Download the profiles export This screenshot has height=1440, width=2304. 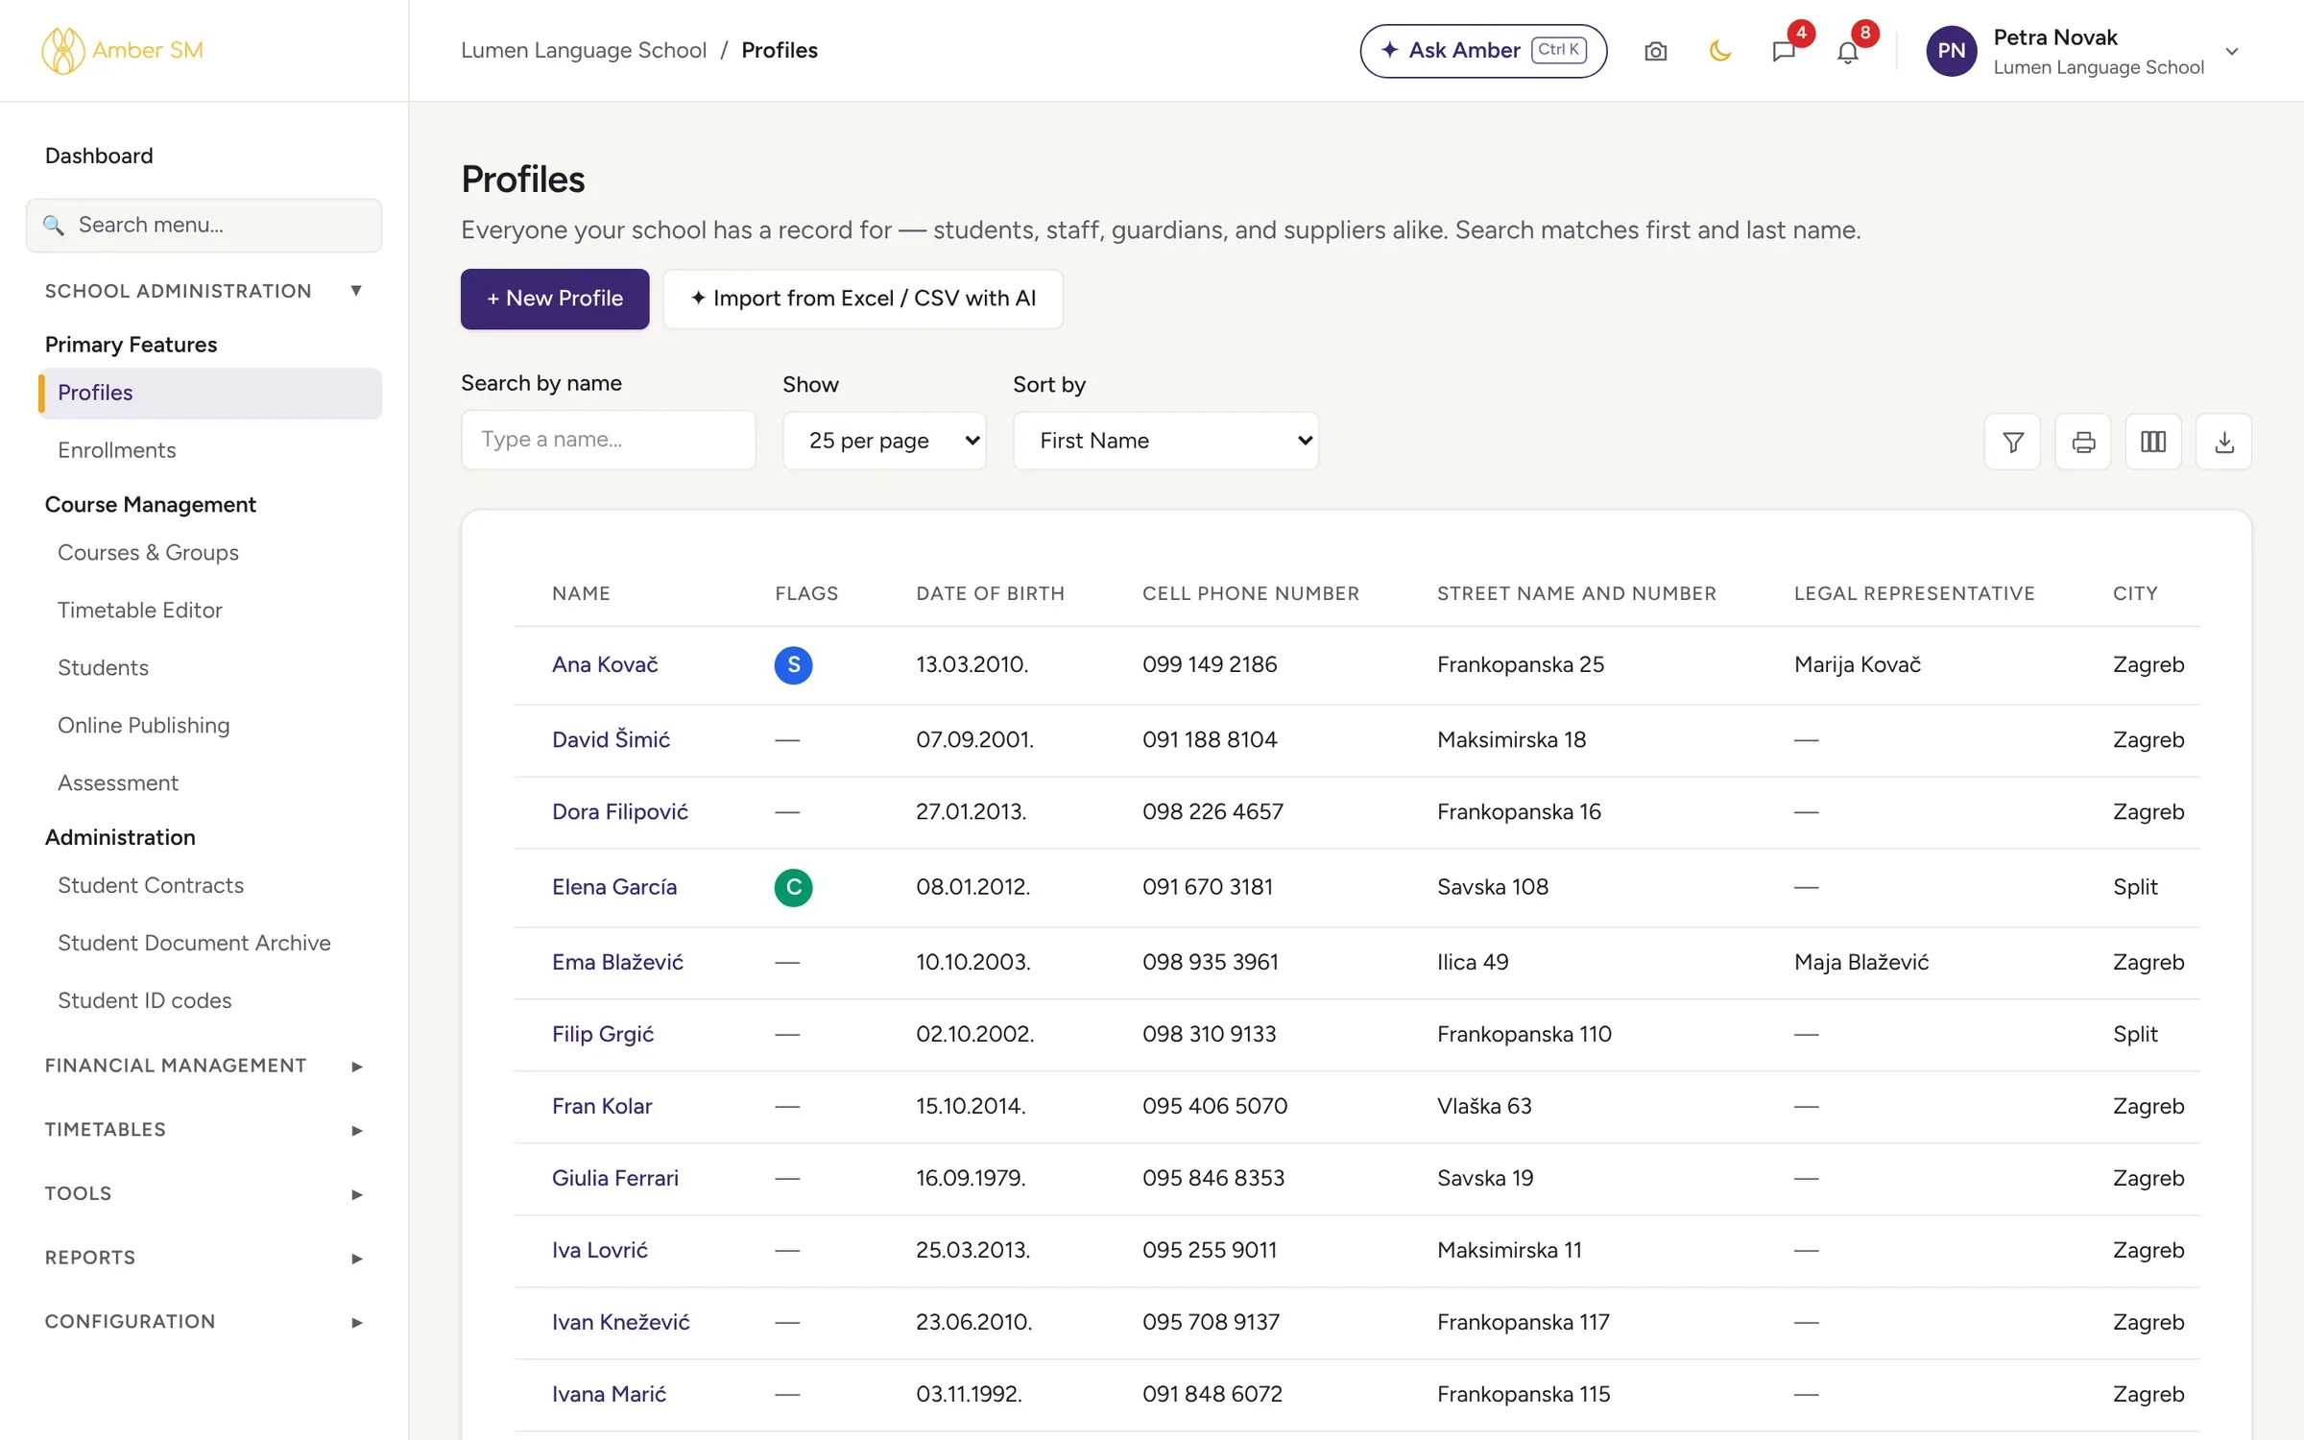tap(2224, 442)
